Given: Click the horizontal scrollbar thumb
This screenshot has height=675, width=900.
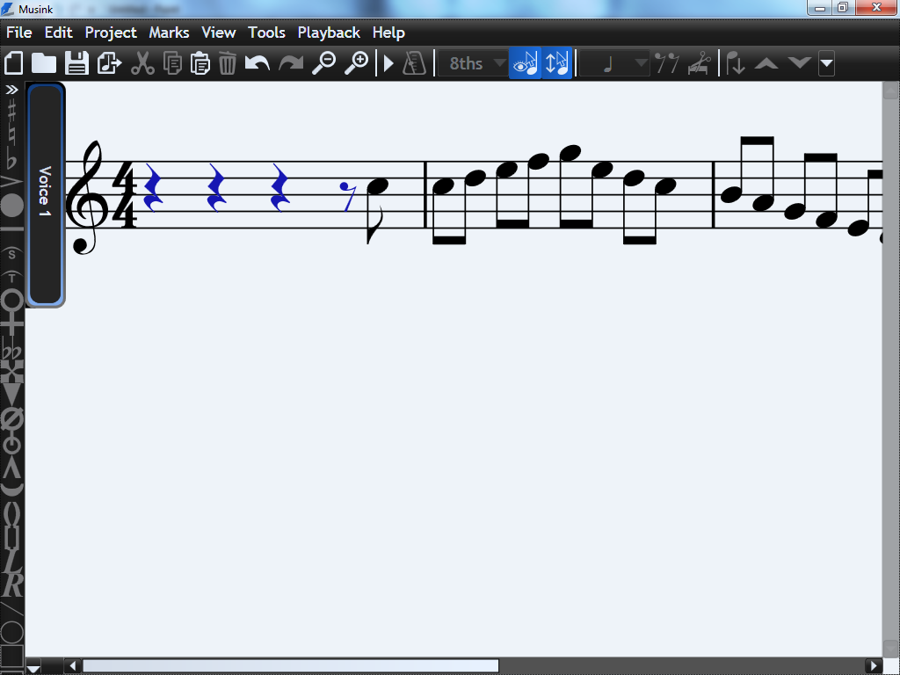Looking at the screenshot, I should click(x=290, y=666).
